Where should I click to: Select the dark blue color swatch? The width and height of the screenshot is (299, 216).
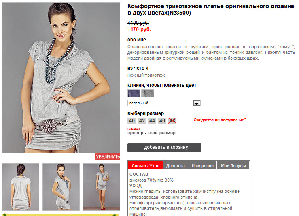[x=134, y=93]
